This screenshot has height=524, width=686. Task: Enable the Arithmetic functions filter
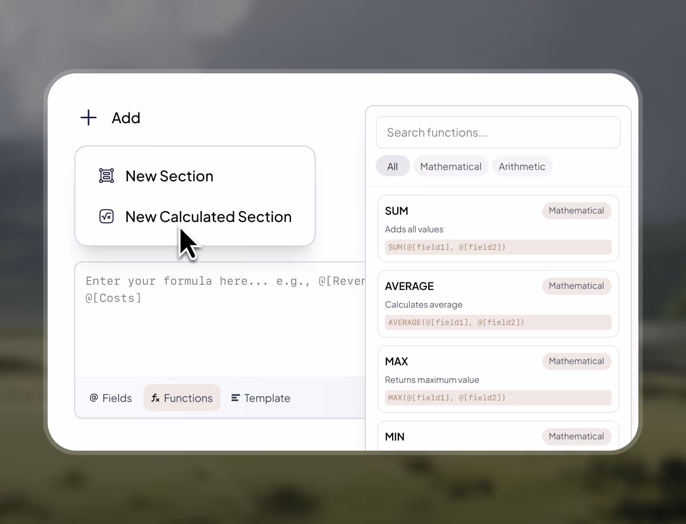coord(522,166)
